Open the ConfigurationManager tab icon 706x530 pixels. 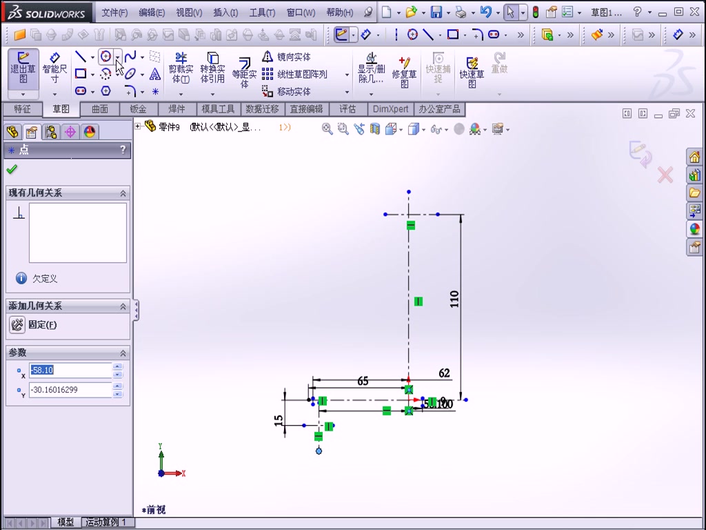(x=51, y=132)
